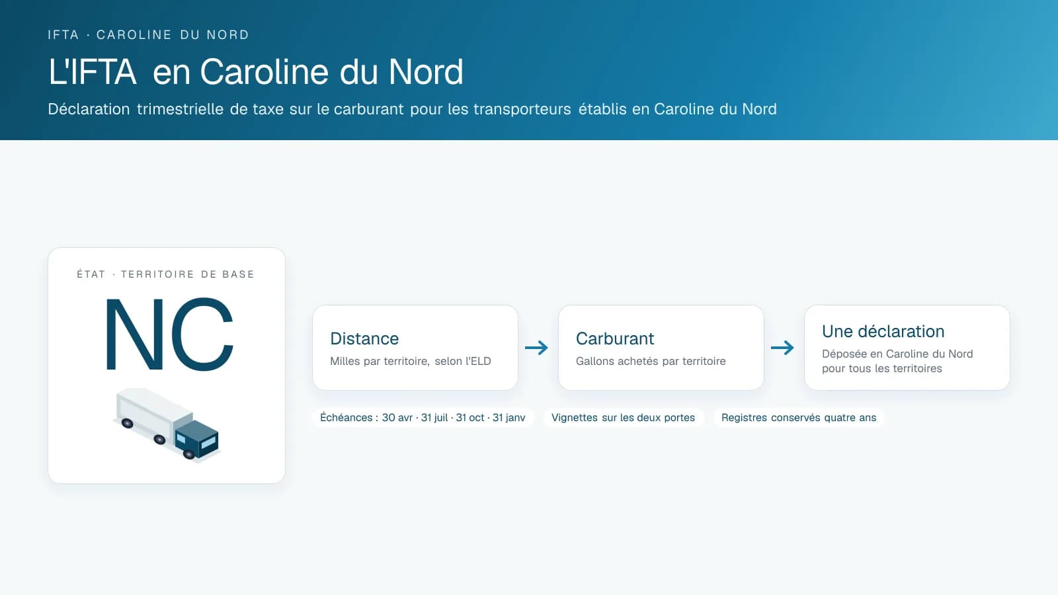
Task: Open the Distance card
Action: pos(415,348)
